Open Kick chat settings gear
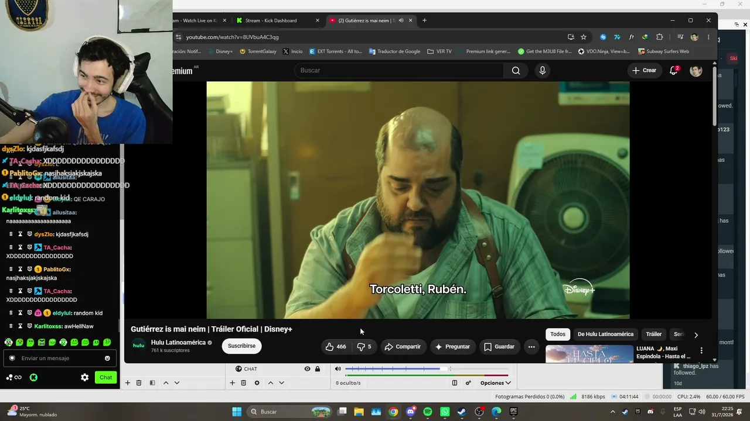 click(x=84, y=378)
